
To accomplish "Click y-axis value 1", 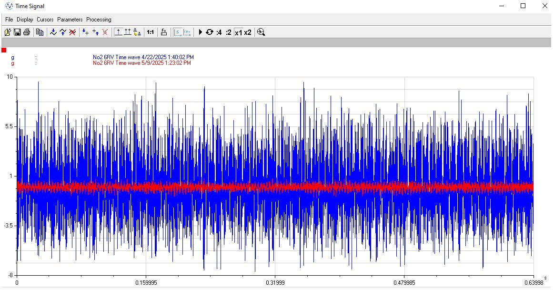I will click(11, 176).
